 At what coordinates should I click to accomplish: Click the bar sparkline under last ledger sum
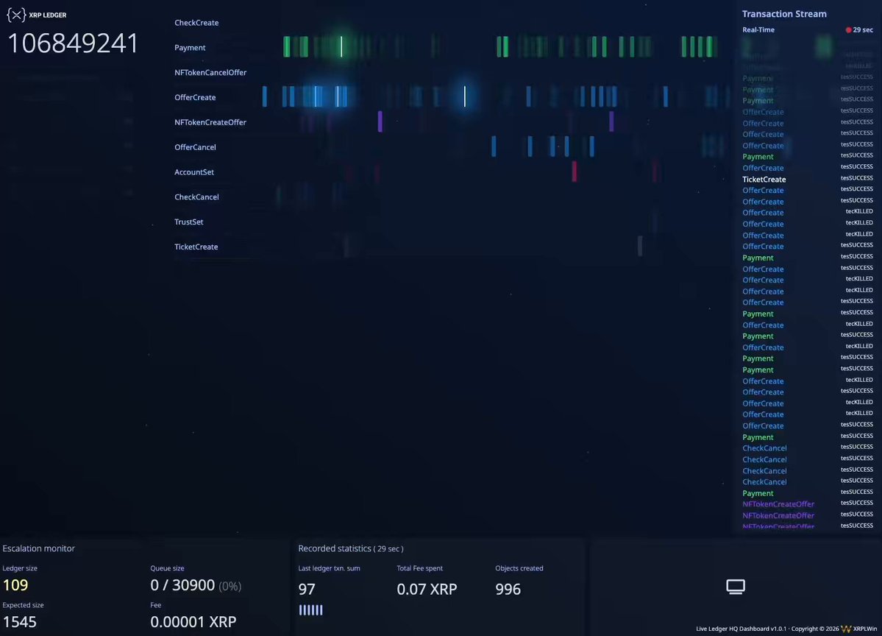click(310, 609)
